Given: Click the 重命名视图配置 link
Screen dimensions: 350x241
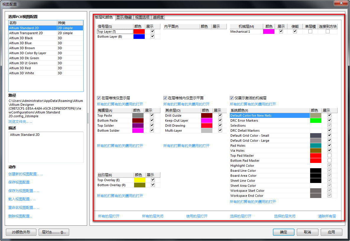Looking at the screenshot, I should pos(24,207).
